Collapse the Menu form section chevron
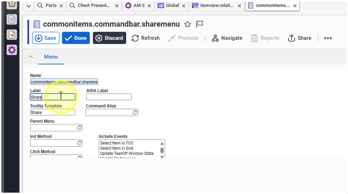Viewport: 348px width, 194px height. (x=31, y=57)
